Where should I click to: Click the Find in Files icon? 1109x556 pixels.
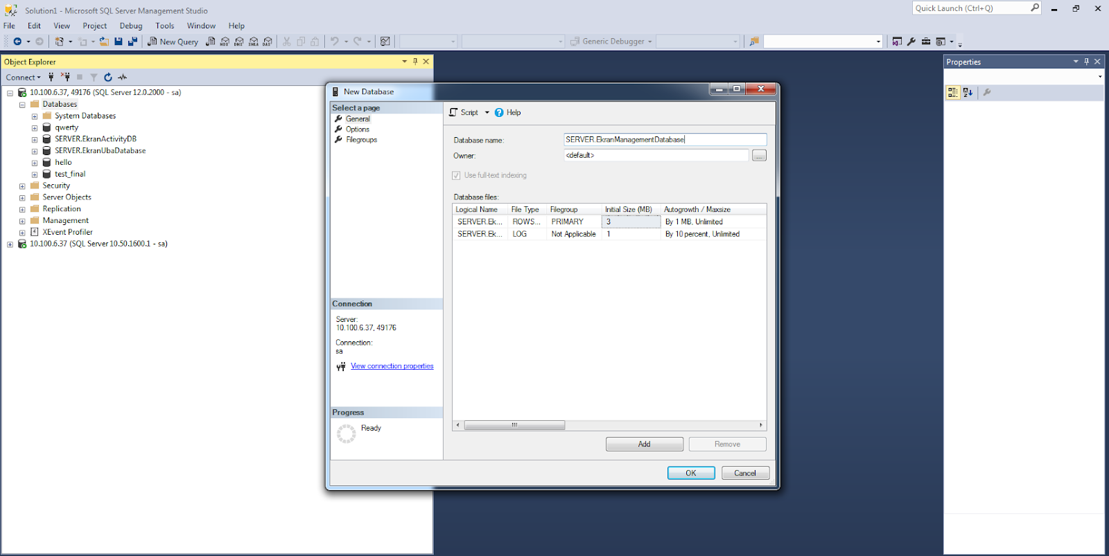point(754,42)
